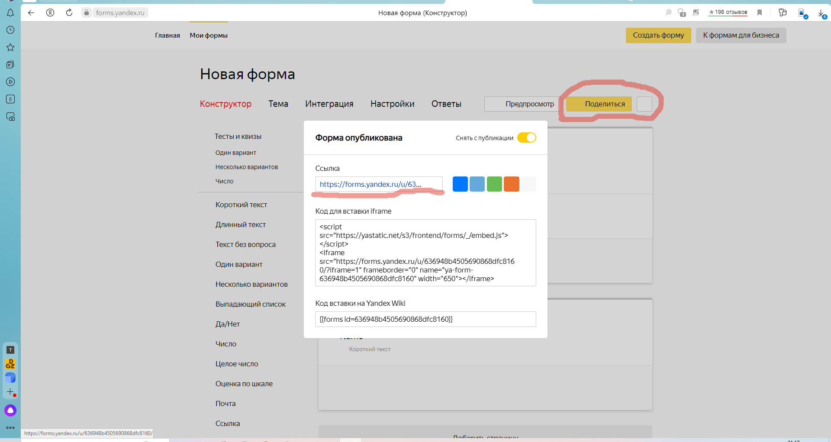Open Yandex home 'Я' button
This screenshot has width=831, height=442.
coord(50,13)
